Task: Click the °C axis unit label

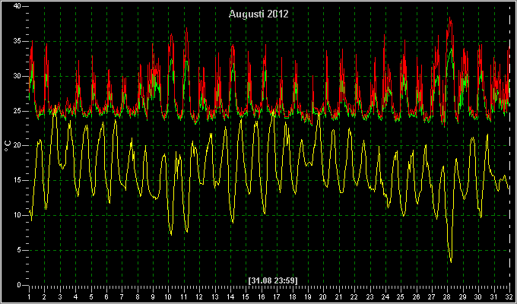Action: 8,145
